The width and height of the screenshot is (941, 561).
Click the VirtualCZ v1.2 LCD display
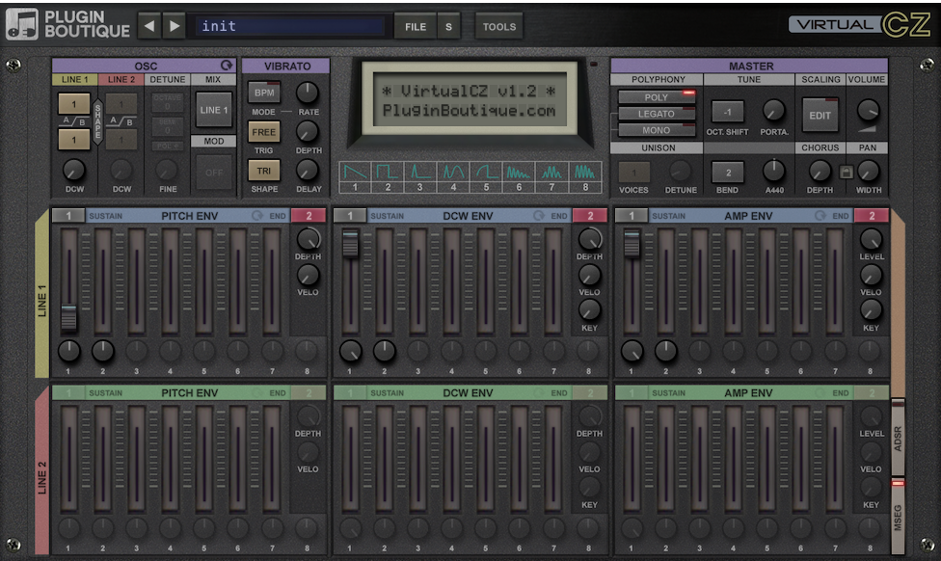pos(469,99)
